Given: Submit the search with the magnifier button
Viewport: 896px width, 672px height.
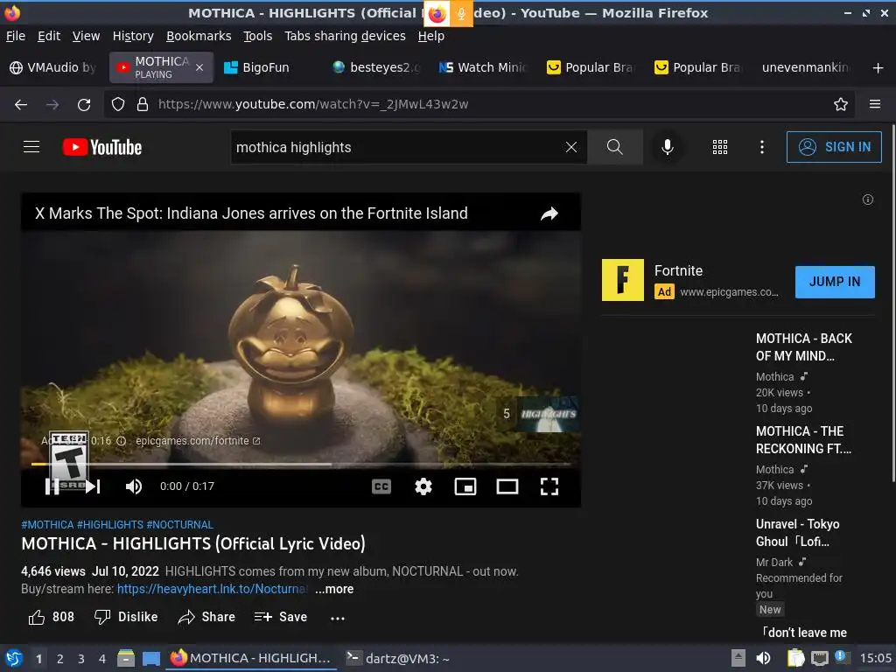Looking at the screenshot, I should [615, 147].
